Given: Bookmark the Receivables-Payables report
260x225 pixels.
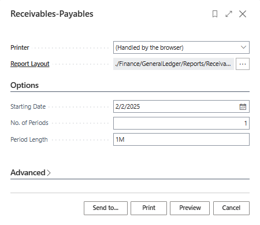Looking at the screenshot, I should click(x=215, y=14).
